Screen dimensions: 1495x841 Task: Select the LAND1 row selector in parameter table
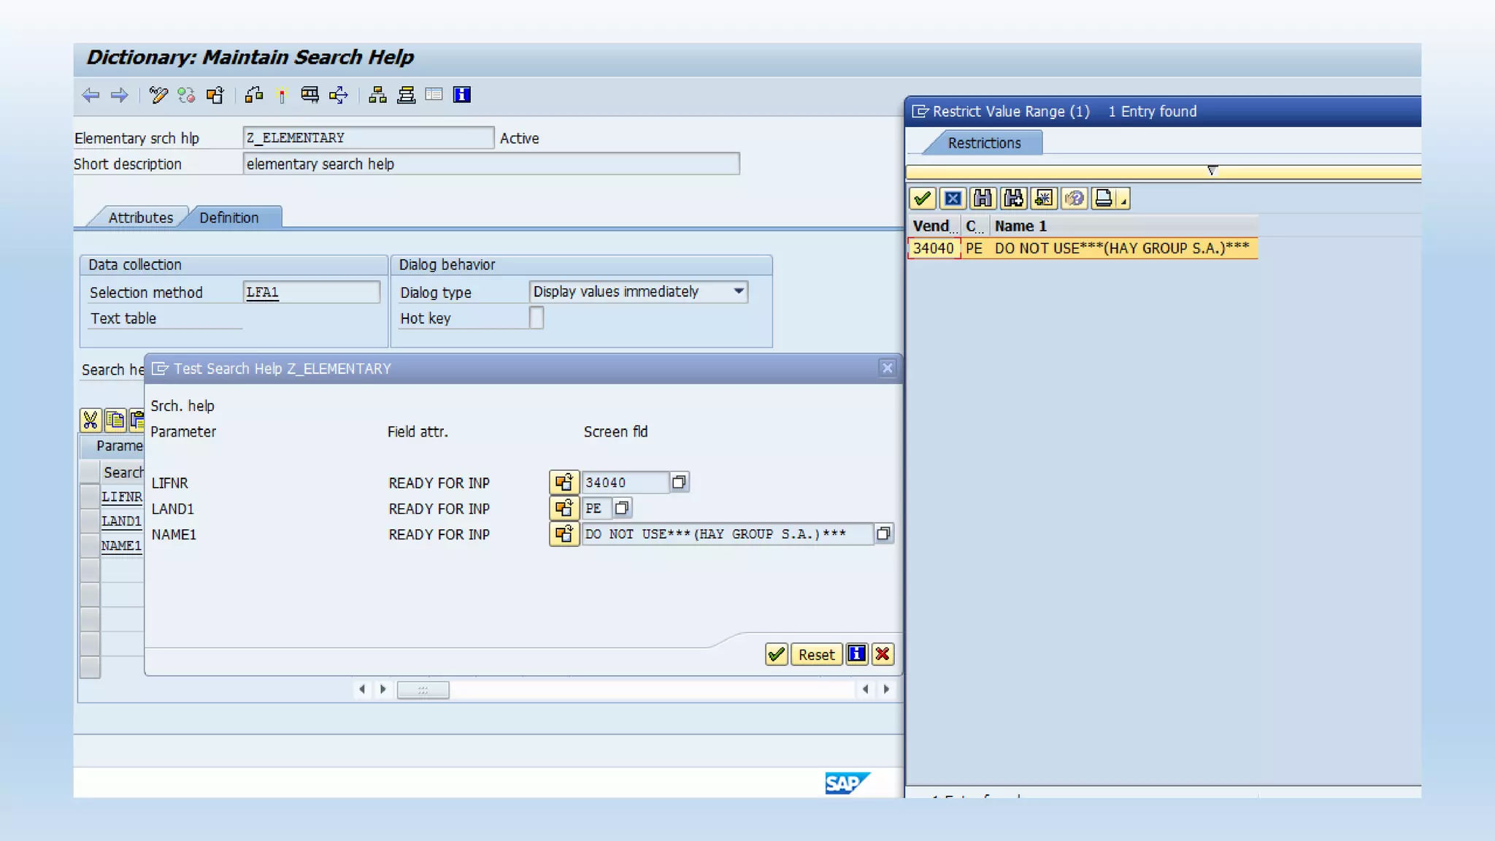click(x=90, y=521)
